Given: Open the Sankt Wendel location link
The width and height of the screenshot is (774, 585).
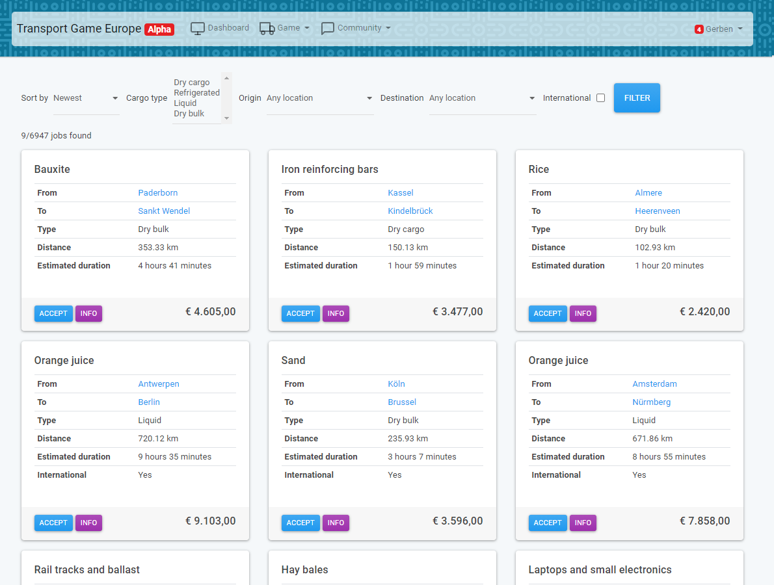Looking at the screenshot, I should coord(164,211).
